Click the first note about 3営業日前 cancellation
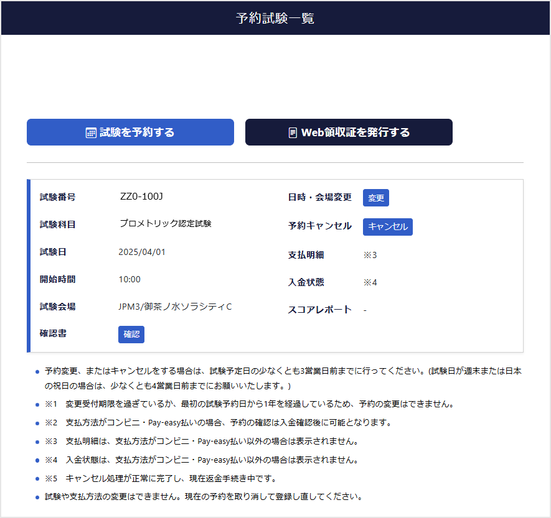The width and height of the screenshot is (551, 518). [283, 378]
